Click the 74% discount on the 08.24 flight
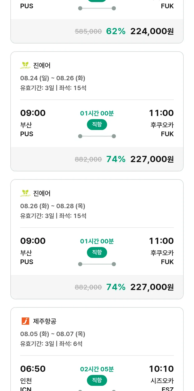This screenshot has width=194, height=391. [x=116, y=159]
